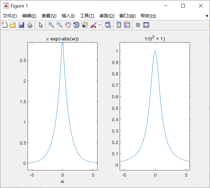Click the Open File folder icon

13,25
